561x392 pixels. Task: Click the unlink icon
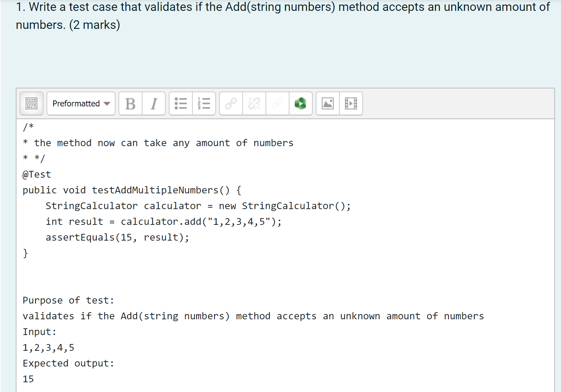point(254,103)
